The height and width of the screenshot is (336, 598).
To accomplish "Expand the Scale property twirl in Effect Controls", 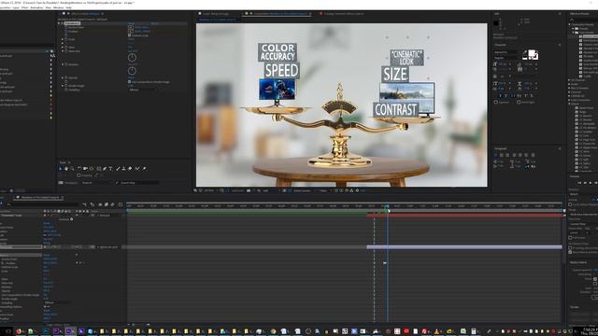I will point(63,39).
